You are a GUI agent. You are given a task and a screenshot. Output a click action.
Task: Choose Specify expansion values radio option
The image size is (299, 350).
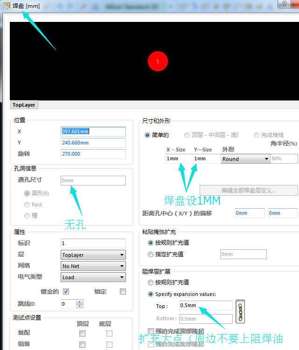tap(150, 294)
